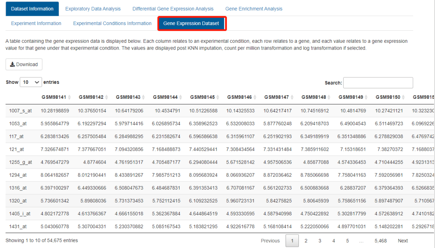The height and width of the screenshot is (248, 435).
Task: Click sort icon beside GSM98143 header
Action: coord(143,97)
